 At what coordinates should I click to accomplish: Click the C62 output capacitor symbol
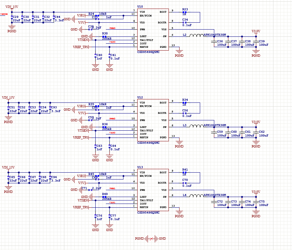(256, 132)
